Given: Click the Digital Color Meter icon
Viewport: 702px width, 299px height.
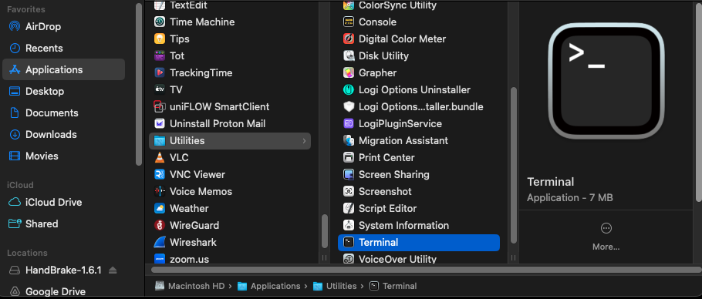Looking at the screenshot, I should tap(349, 39).
